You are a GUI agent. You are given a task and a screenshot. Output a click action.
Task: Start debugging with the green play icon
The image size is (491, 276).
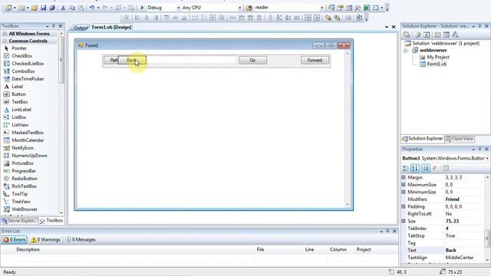click(142, 8)
